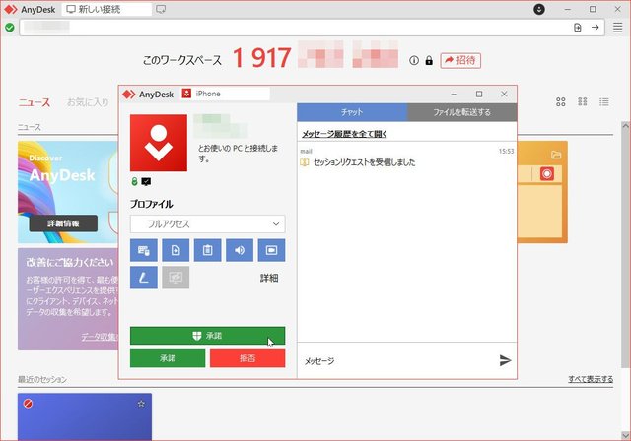The width and height of the screenshot is (631, 441).
Task: Switch to お気に入り tab
Action: [x=88, y=102]
